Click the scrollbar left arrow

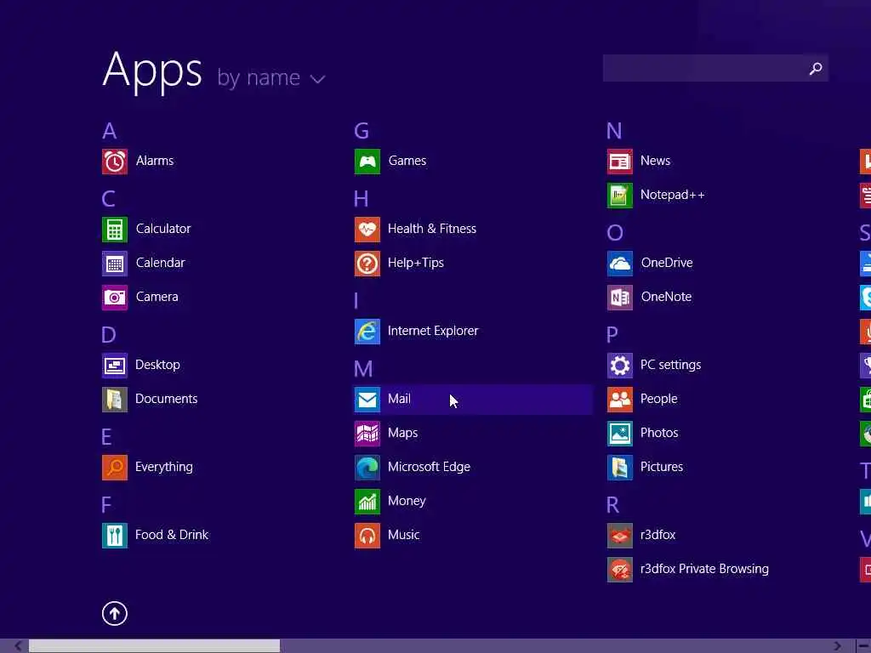(18, 646)
